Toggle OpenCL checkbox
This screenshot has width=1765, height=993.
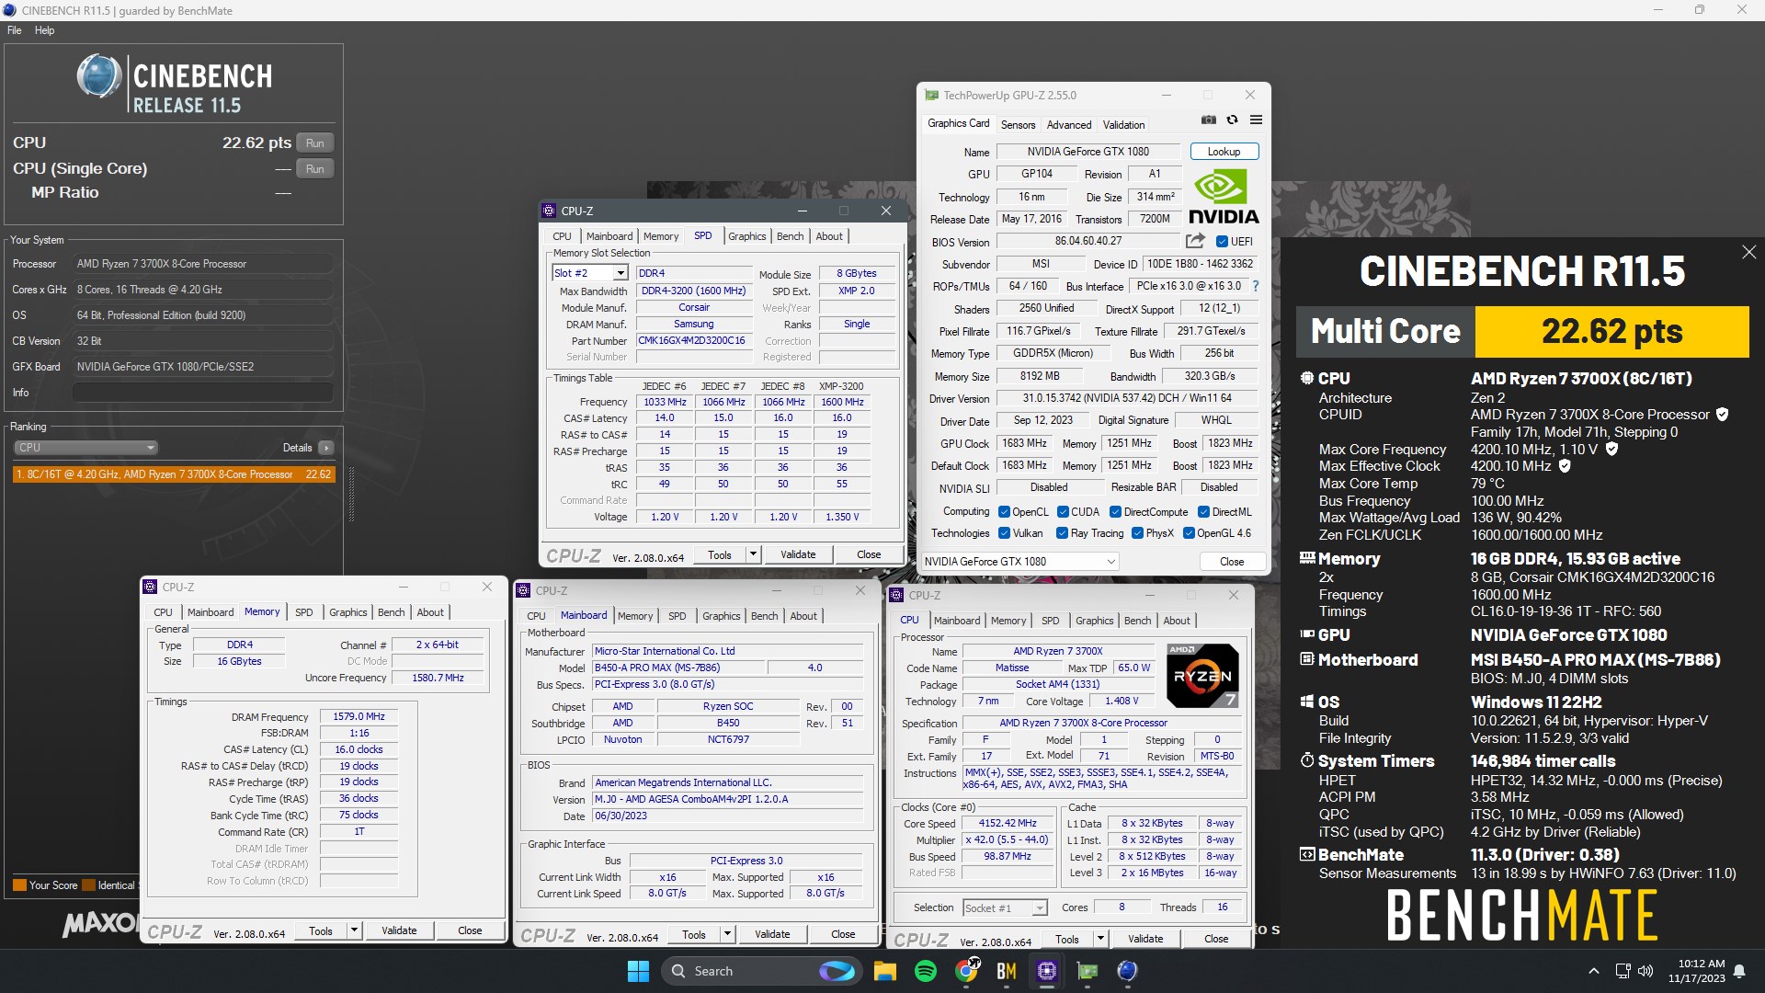(1003, 512)
